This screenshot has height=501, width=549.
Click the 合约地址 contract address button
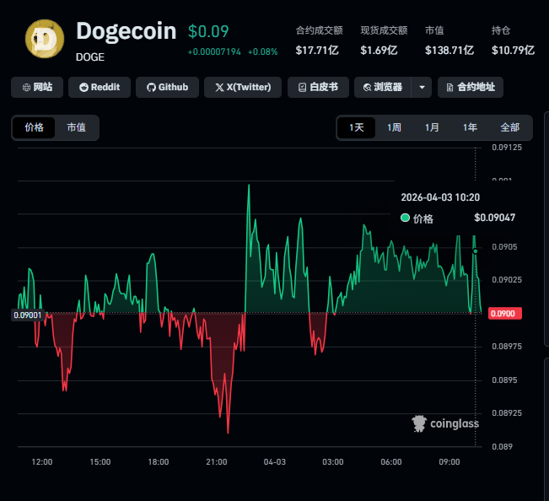[471, 87]
